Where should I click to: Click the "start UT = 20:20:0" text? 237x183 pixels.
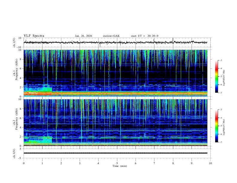click(x=145, y=36)
